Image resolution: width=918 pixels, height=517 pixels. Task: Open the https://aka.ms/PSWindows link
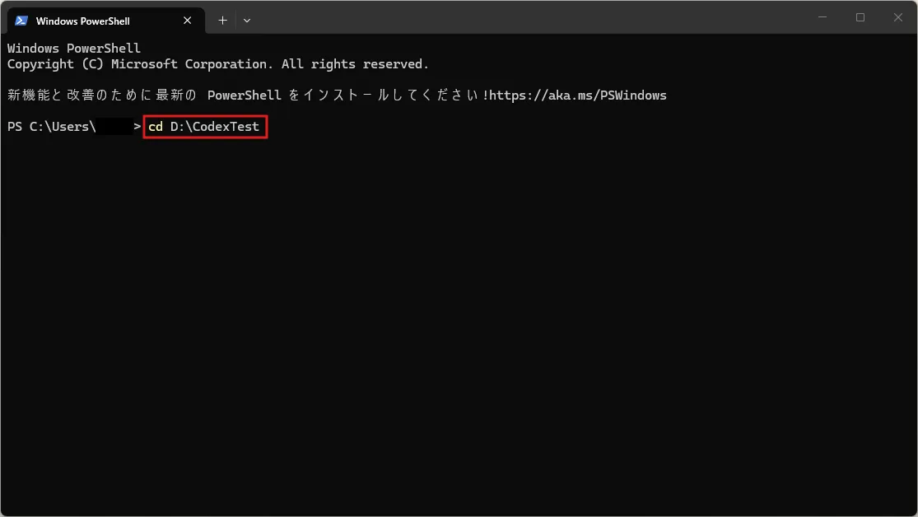[x=578, y=95]
